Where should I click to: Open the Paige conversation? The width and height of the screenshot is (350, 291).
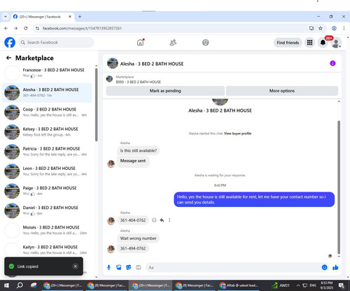coord(48,191)
